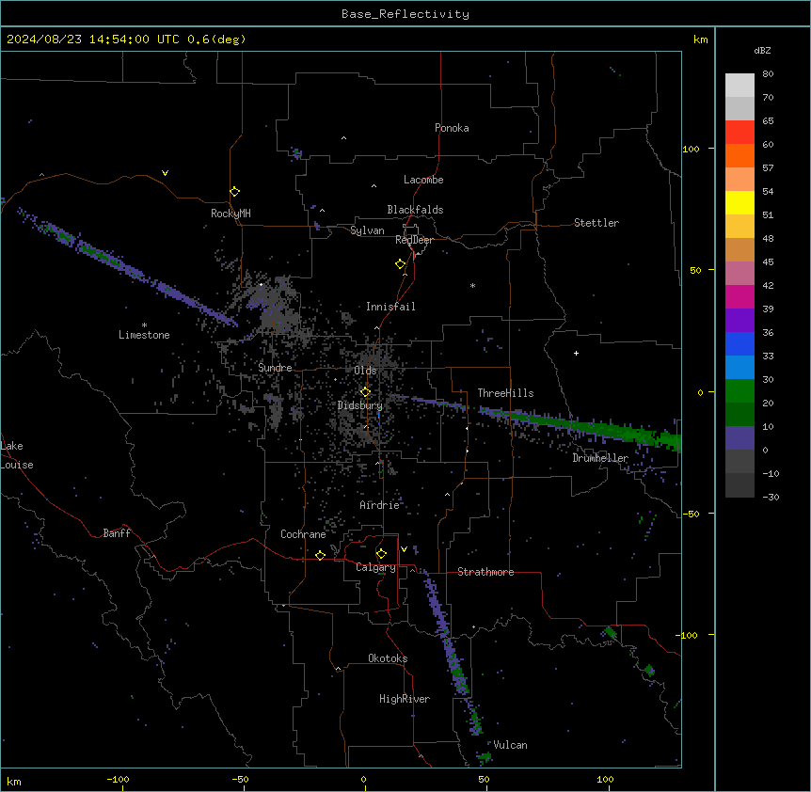Click the ThreeHills label

pos(505,393)
